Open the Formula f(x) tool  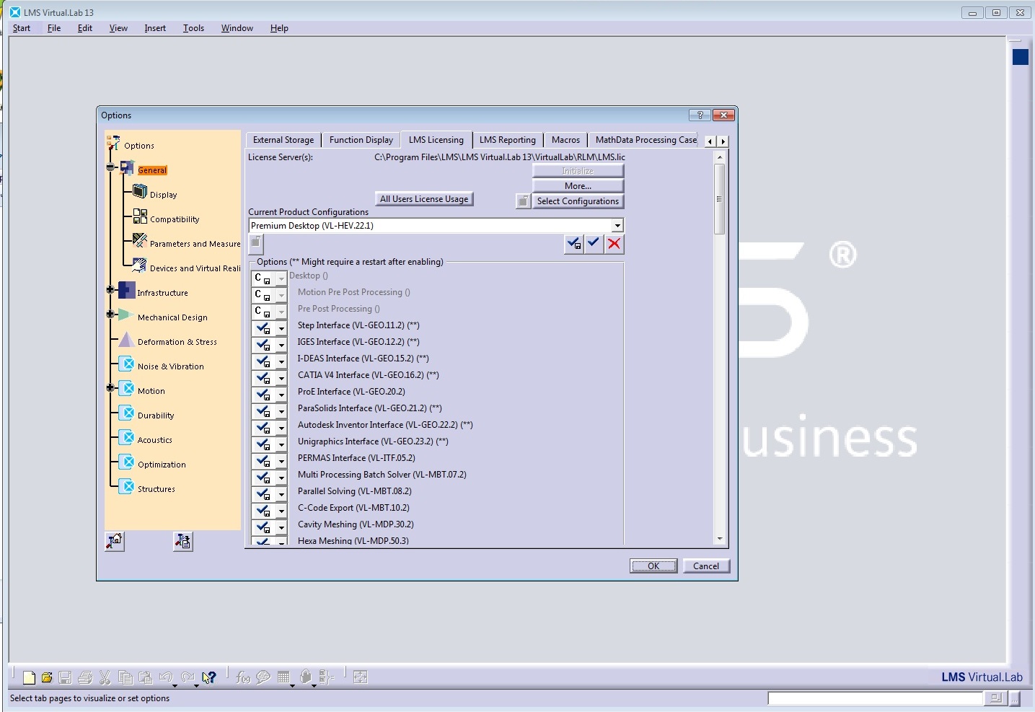point(243,677)
